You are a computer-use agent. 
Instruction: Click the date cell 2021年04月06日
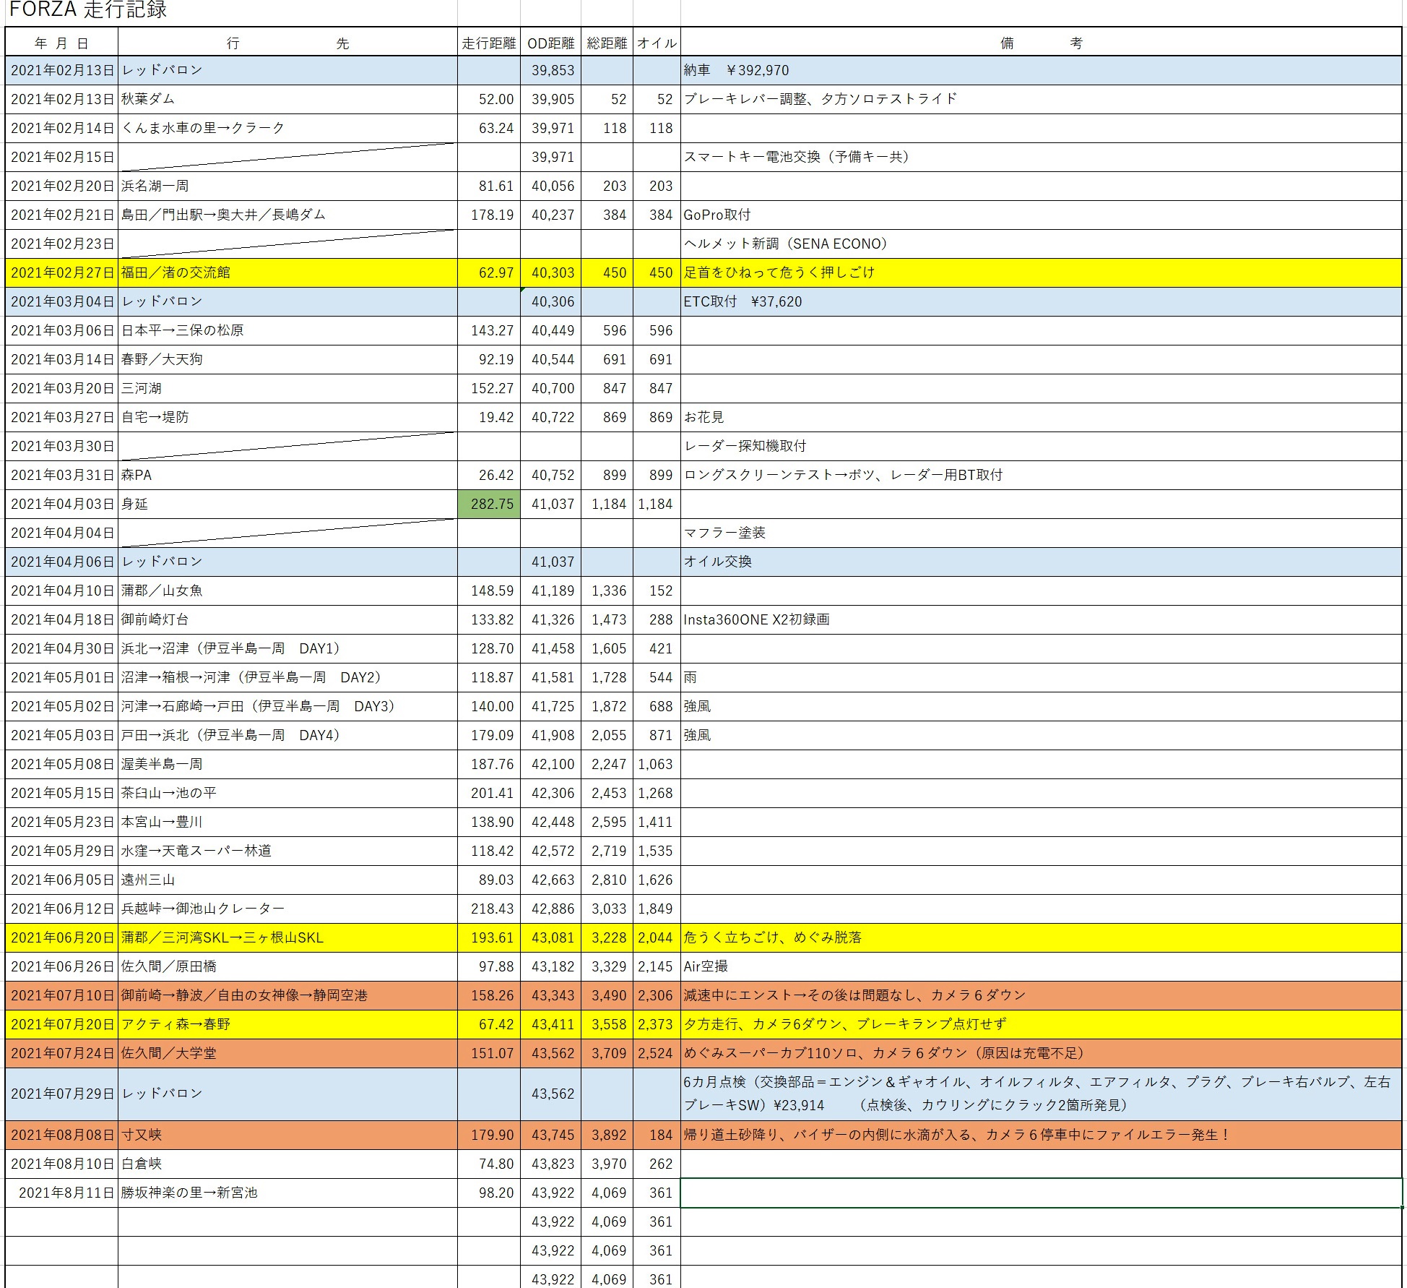(x=62, y=562)
